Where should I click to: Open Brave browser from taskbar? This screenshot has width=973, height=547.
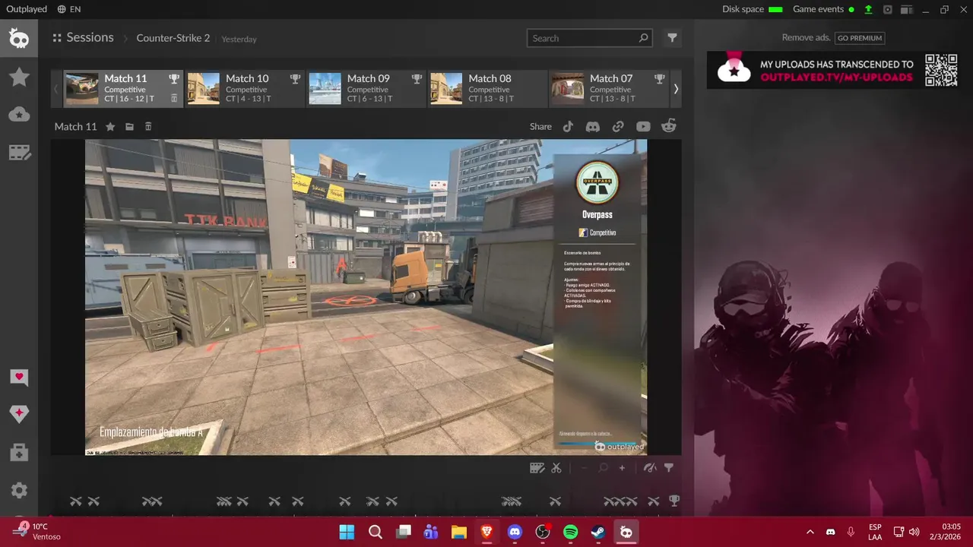[486, 532]
